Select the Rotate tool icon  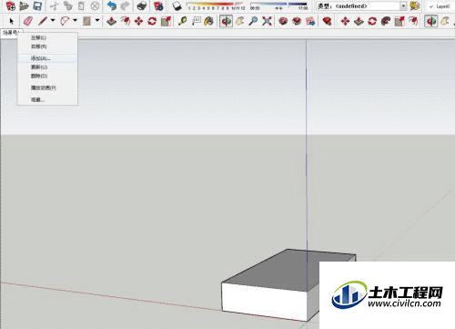(152, 21)
